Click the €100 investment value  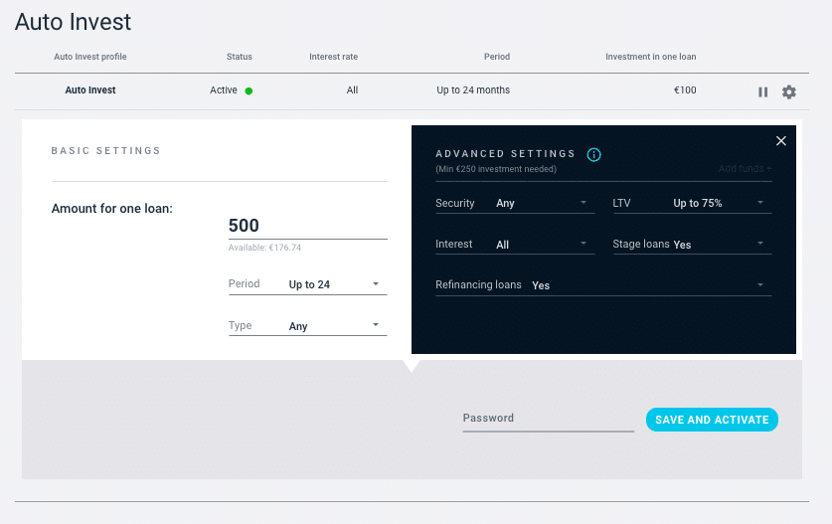click(x=685, y=90)
